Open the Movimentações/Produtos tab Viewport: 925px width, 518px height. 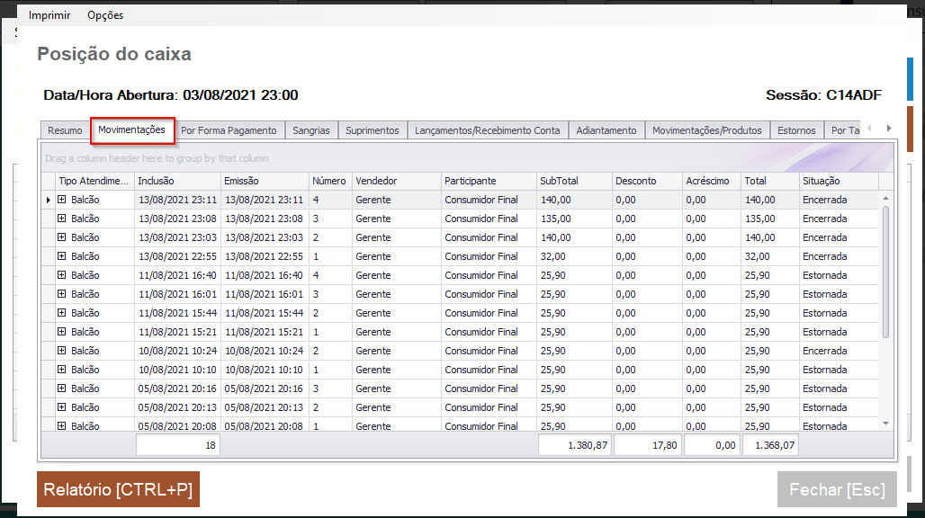click(706, 130)
